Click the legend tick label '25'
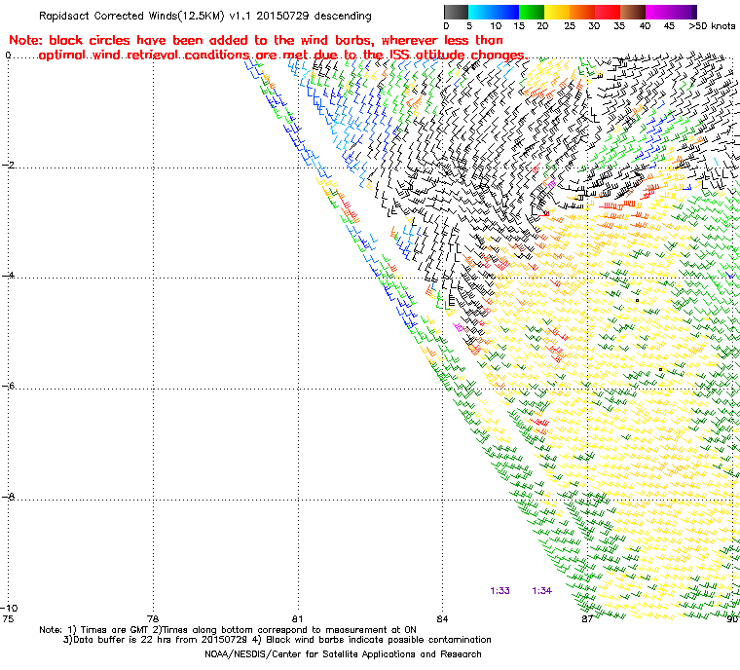This screenshot has width=740, height=670. point(570,26)
